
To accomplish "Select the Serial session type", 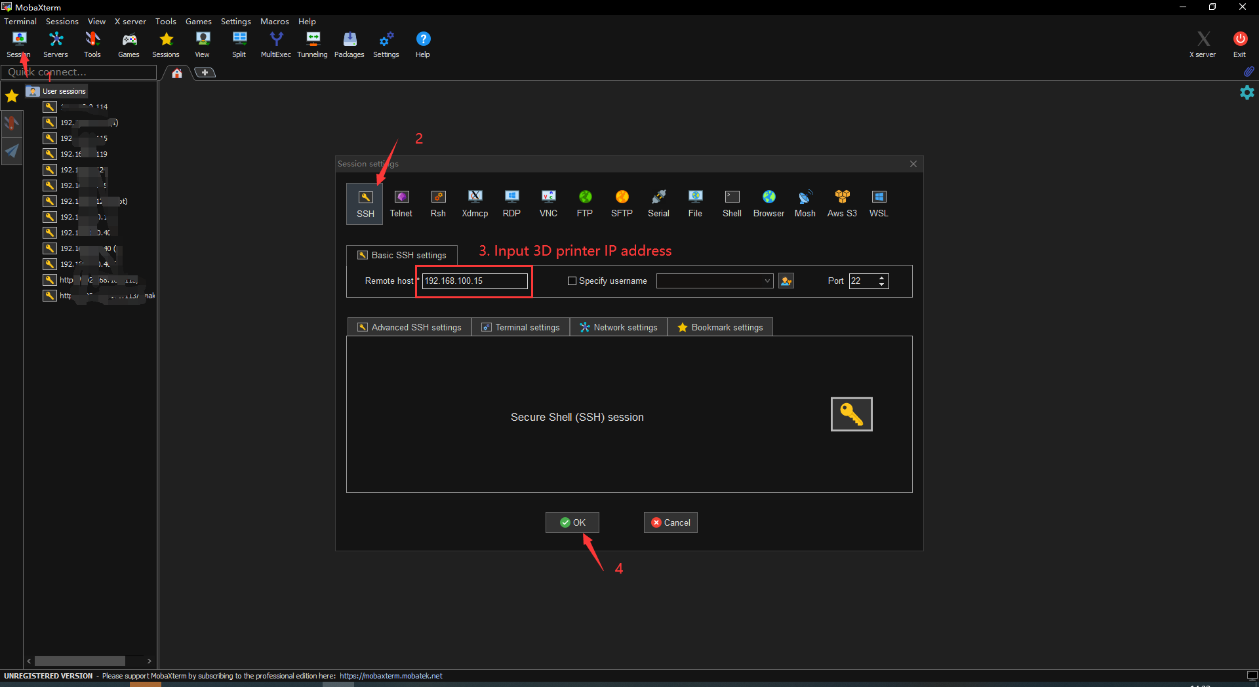I will point(658,204).
